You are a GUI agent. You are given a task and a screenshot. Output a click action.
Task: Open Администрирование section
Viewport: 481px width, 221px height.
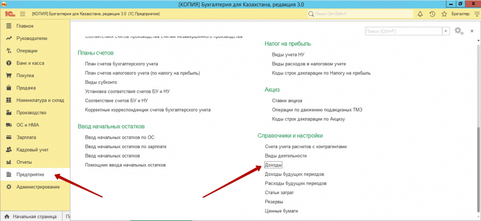(x=35, y=187)
